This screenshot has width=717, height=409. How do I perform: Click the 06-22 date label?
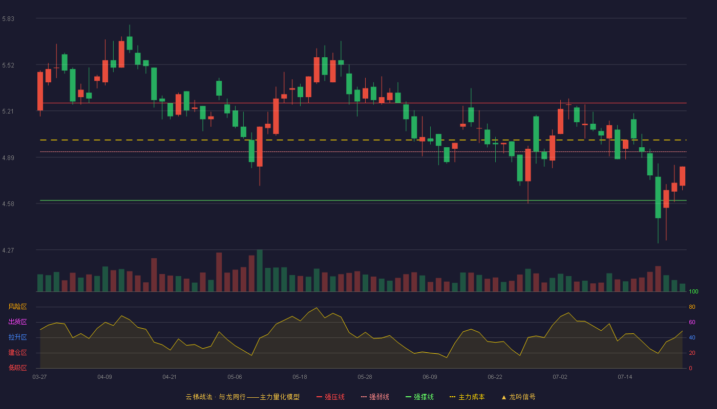coord(495,377)
